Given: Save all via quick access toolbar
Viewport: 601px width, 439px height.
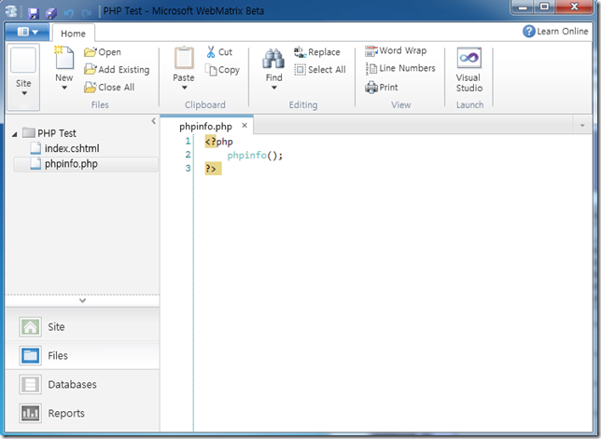Looking at the screenshot, I should [x=51, y=13].
